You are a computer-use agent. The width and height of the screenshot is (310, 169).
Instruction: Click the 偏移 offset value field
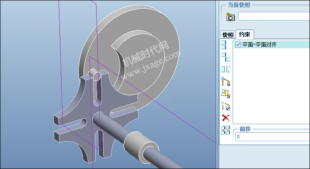click(x=272, y=137)
